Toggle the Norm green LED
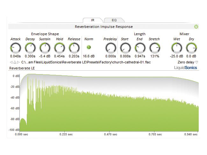The width and height of the screenshot is (207, 155). point(89,47)
